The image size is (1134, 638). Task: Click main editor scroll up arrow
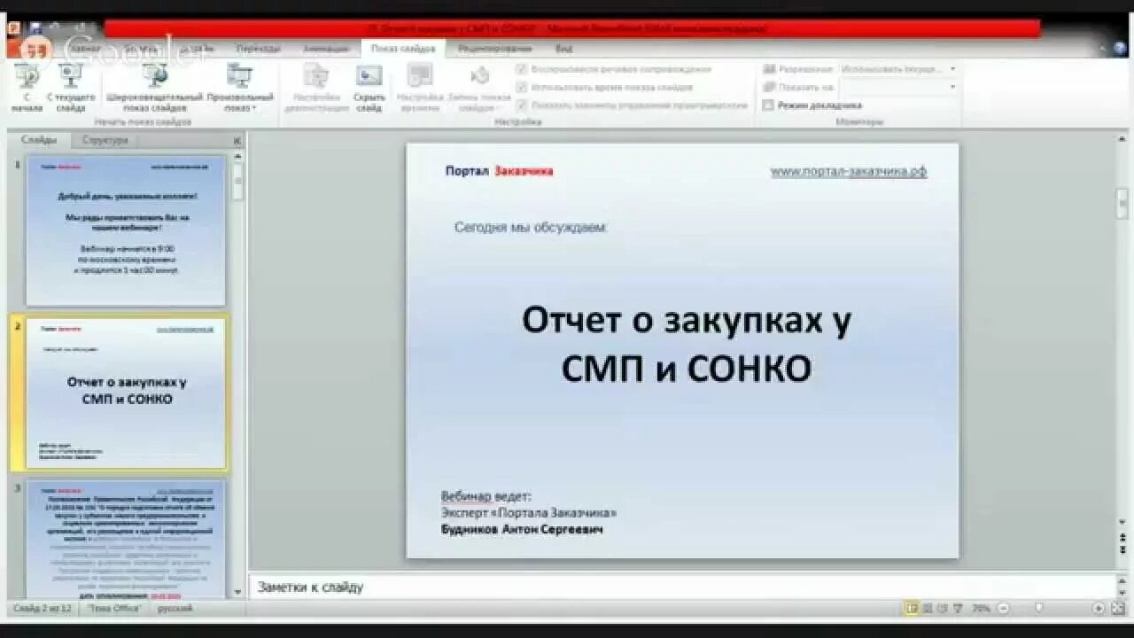(1122, 140)
